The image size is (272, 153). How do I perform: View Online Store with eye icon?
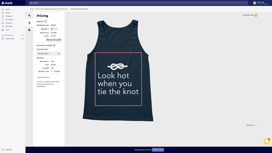coord(23,39)
